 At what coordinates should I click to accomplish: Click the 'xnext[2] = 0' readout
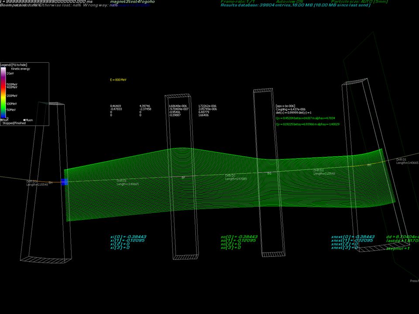point(344,244)
